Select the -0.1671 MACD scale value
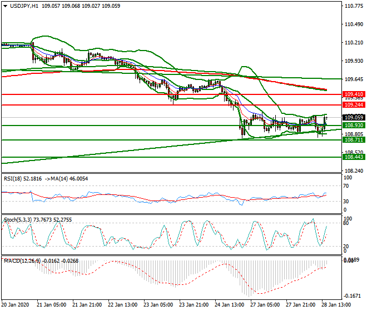The width and height of the screenshot is (367, 311). tap(353, 296)
